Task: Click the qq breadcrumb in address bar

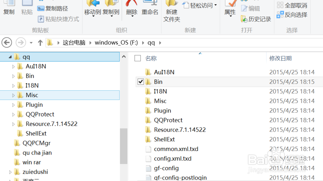Action: [x=151, y=43]
